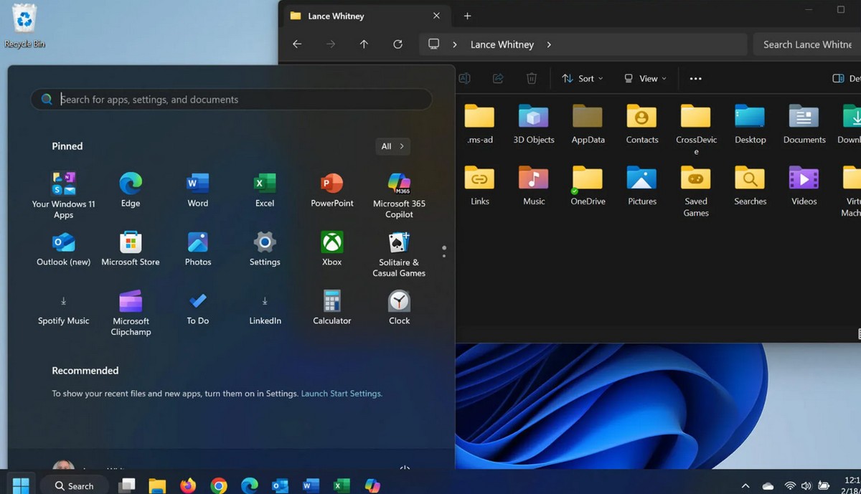Image resolution: width=861 pixels, height=494 pixels.
Task: Open Microsoft 365 Copilot in Start menu
Action: (x=399, y=195)
